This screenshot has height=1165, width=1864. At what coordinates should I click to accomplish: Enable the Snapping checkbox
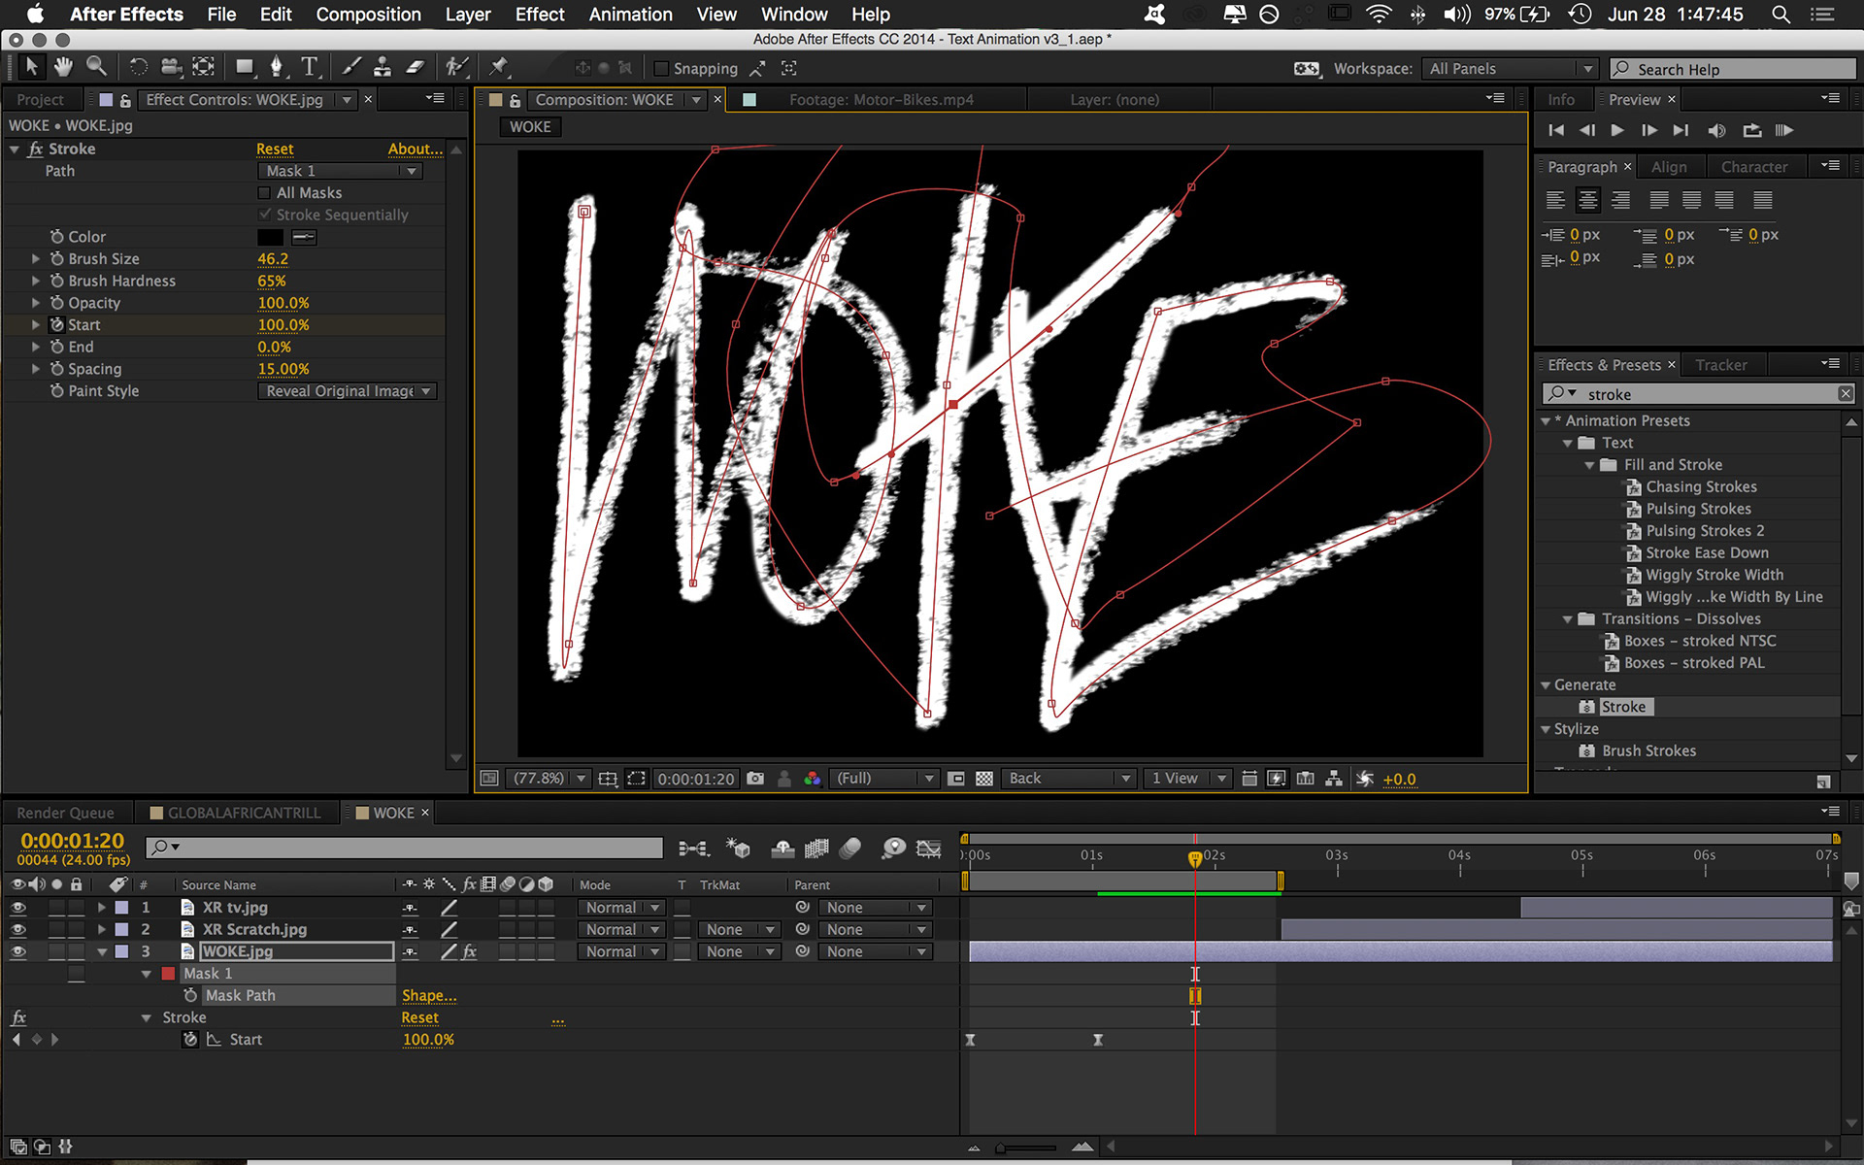661,69
